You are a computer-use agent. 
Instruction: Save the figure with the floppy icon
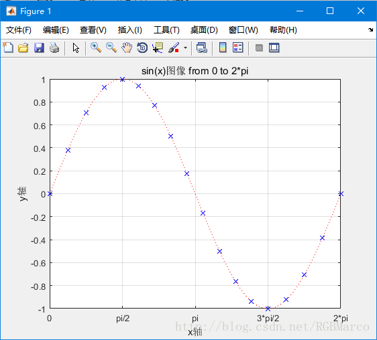tap(39, 48)
